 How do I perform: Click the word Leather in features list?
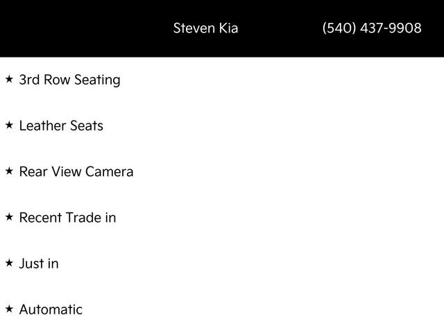(42, 126)
